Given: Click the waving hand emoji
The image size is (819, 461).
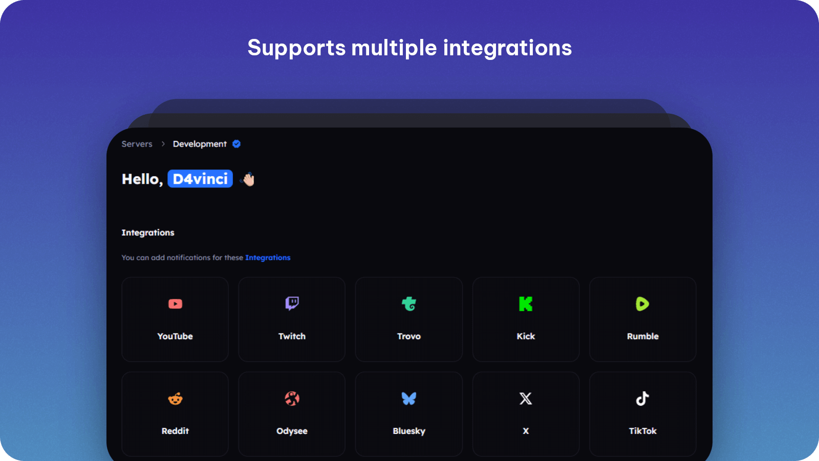Looking at the screenshot, I should [248, 179].
